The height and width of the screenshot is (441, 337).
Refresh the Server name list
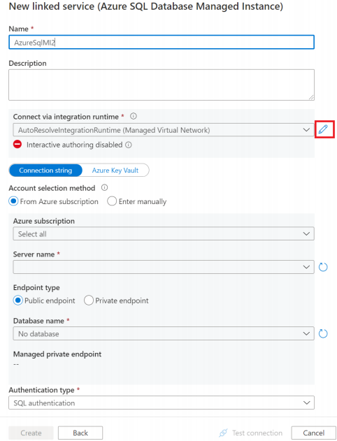pyautogui.click(x=323, y=267)
